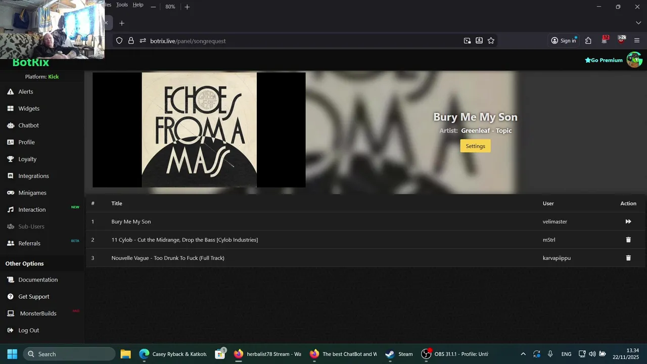Switch to Edge Casey Ryback window
The image size is (647, 364).
click(x=173, y=354)
